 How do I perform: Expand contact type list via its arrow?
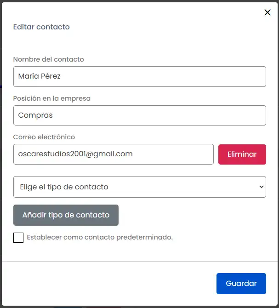[261, 187]
